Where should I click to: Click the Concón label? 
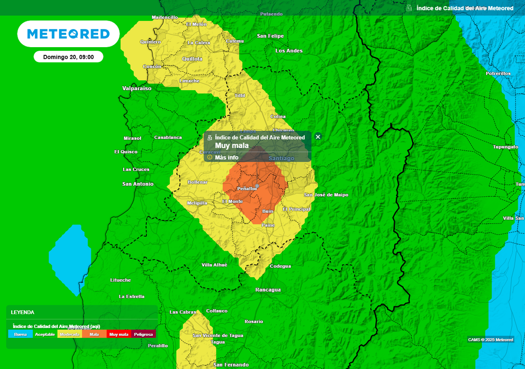pyautogui.click(x=152, y=66)
